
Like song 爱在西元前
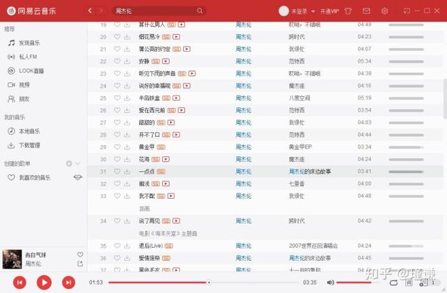click(117, 110)
